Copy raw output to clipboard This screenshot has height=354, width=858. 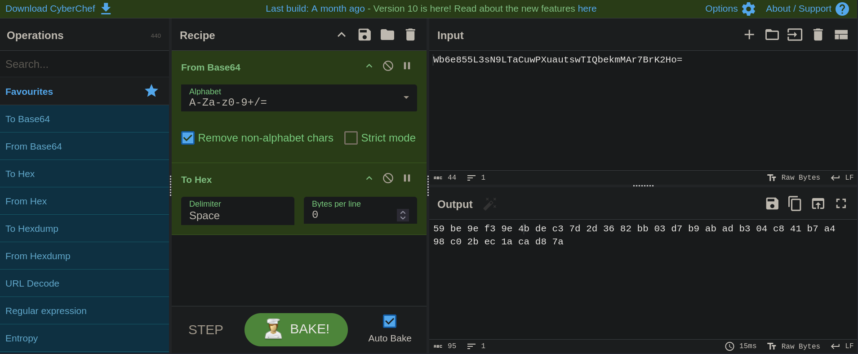pos(795,204)
